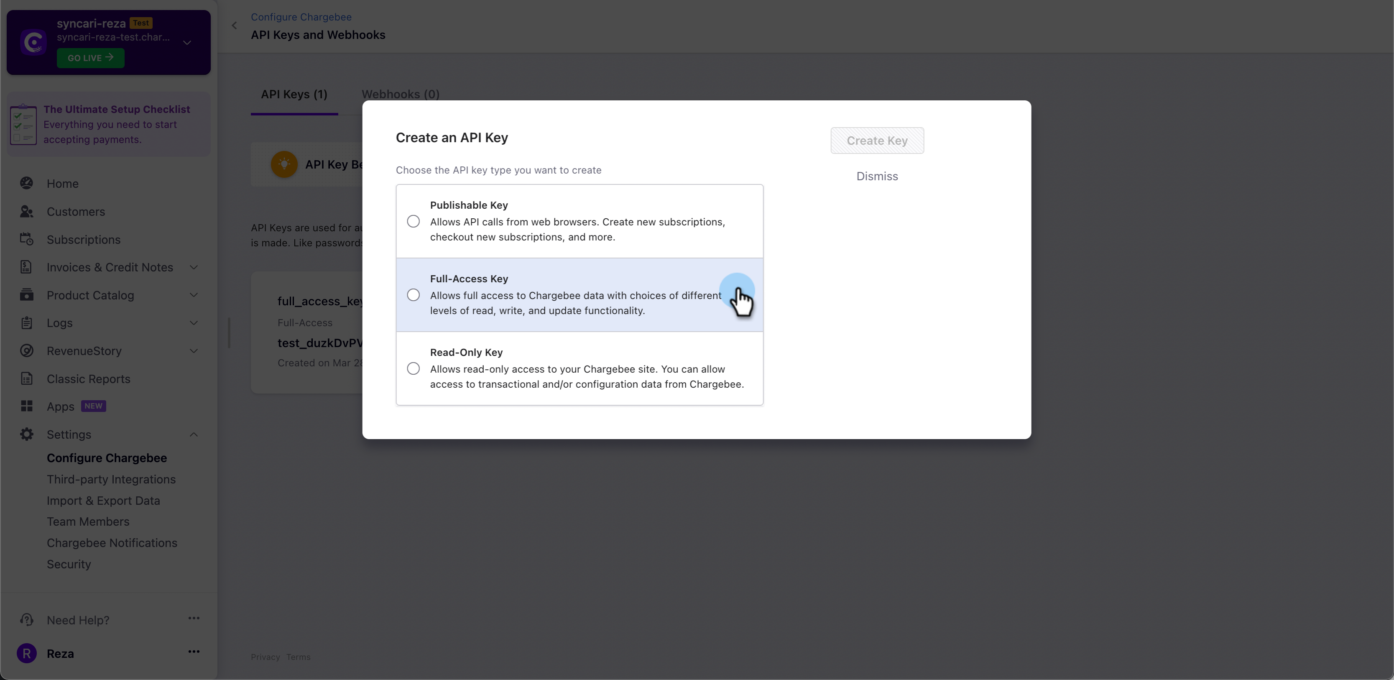
Task: Click the Create Key button
Action: pyautogui.click(x=877, y=141)
